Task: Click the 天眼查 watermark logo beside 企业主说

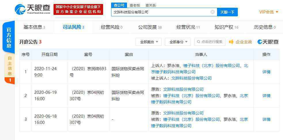Action: (x=268, y=42)
